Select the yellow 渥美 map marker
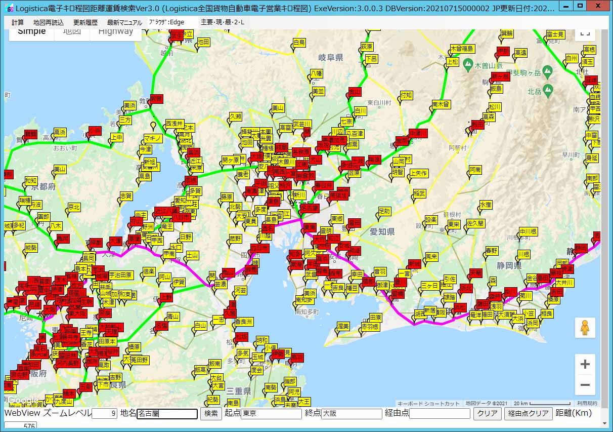613x432 pixels. coord(343,327)
